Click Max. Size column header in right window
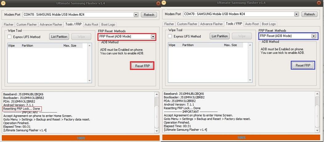Viewport: 324px width, 142px height. click(x=230, y=45)
